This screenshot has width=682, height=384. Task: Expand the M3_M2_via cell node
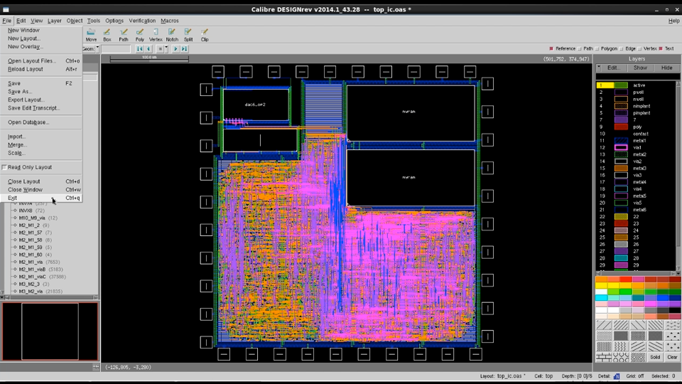[15, 292]
